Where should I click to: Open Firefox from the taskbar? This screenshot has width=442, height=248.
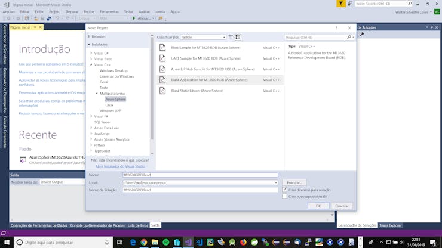coord(243,243)
